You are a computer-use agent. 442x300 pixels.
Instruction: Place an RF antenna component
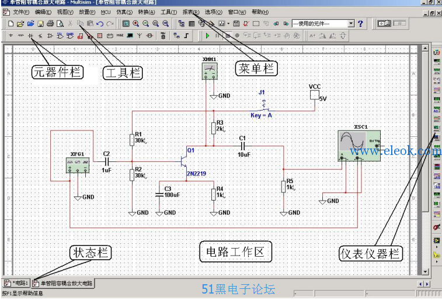tap(140, 36)
